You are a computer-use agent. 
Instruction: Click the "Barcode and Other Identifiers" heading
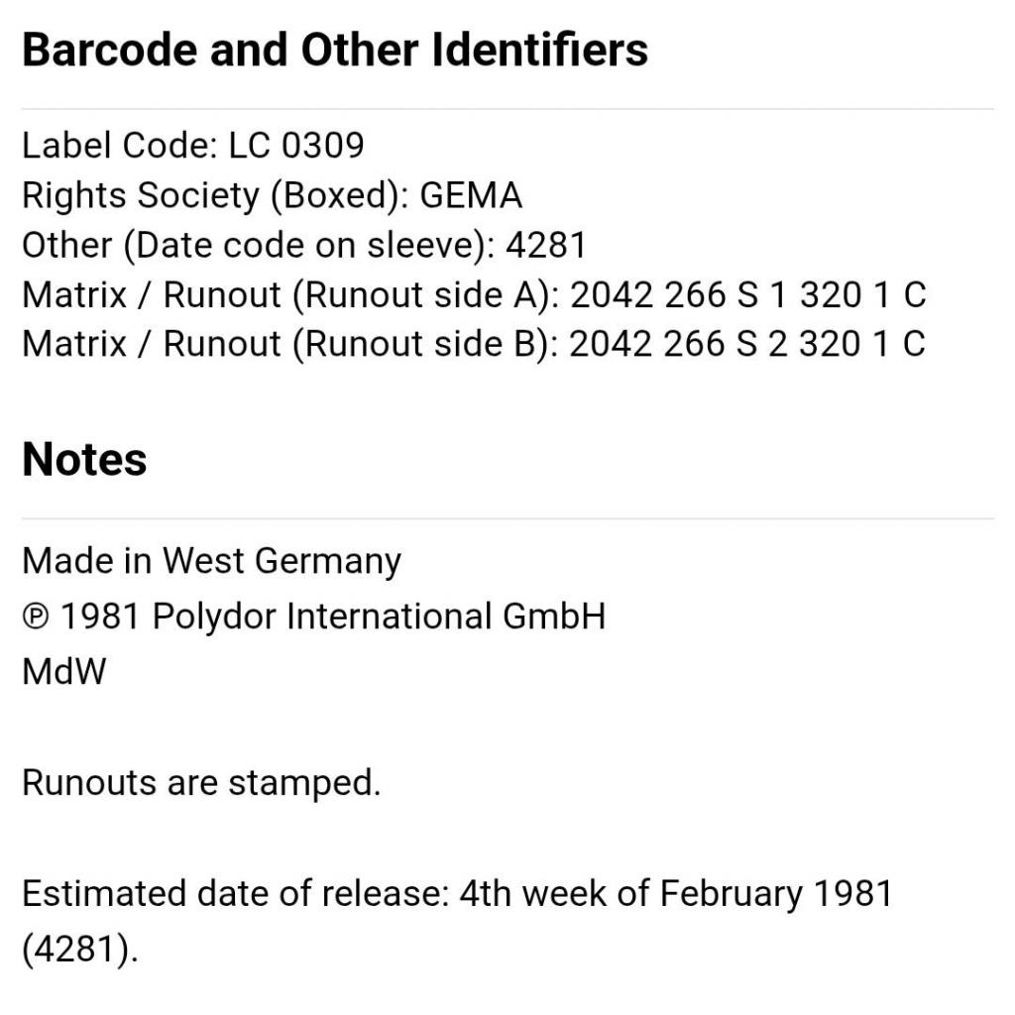tap(335, 50)
